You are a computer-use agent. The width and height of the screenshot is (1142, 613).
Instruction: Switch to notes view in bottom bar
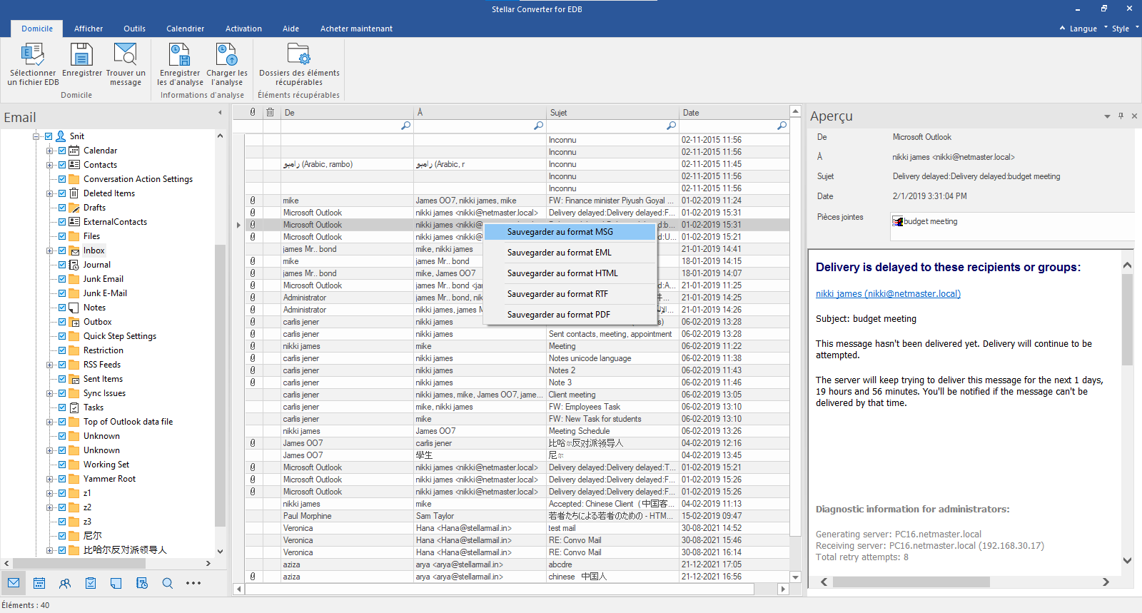[116, 583]
